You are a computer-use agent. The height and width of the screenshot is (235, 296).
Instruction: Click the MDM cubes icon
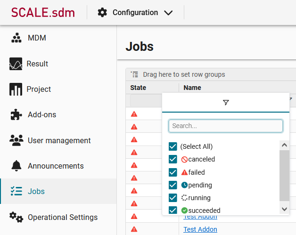pos(16,38)
